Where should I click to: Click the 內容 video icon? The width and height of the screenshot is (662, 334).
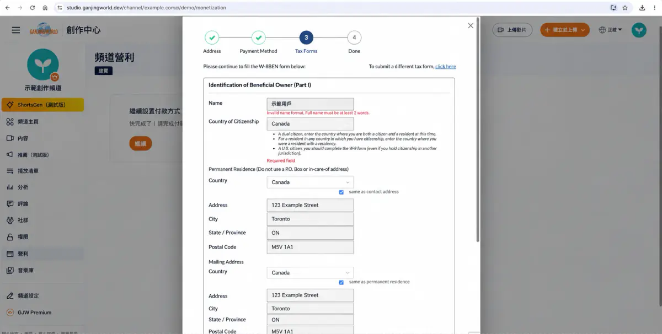click(x=10, y=138)
